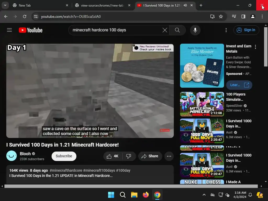The height and width of the screenshot is (201, 268).
Task: Open more actions ellipsis under video
Action: tap(169, 156)
